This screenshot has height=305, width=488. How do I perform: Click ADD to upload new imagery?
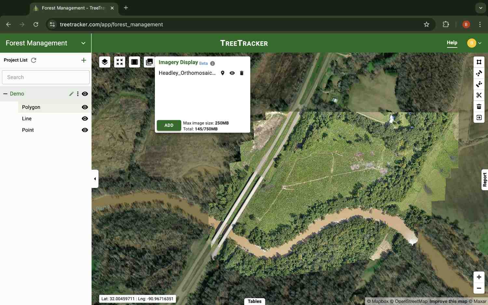[169, 125]
